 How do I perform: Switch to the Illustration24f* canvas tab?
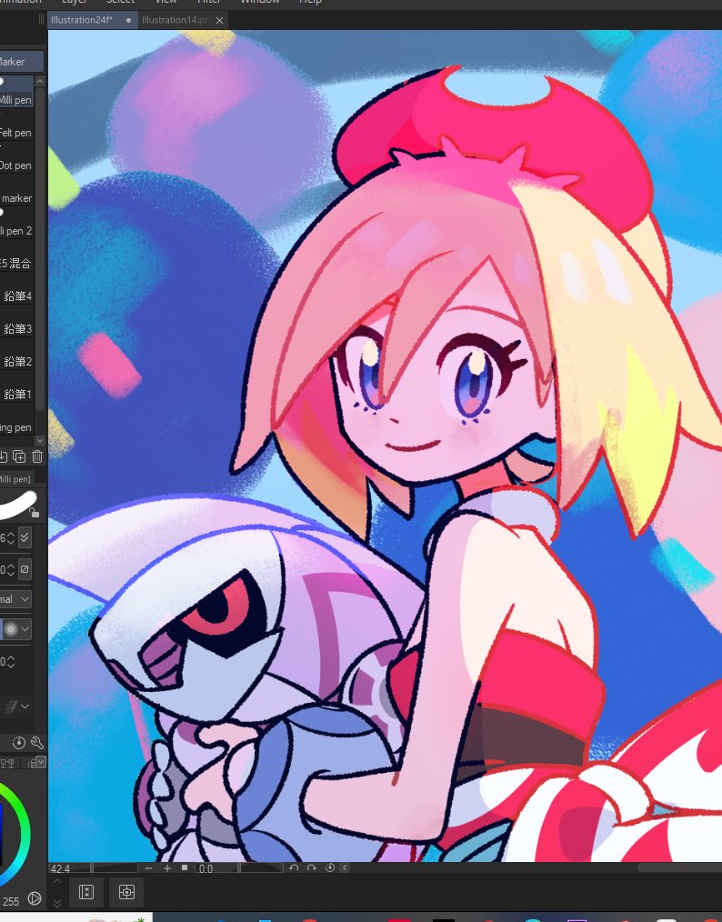[x=92, y=20]
